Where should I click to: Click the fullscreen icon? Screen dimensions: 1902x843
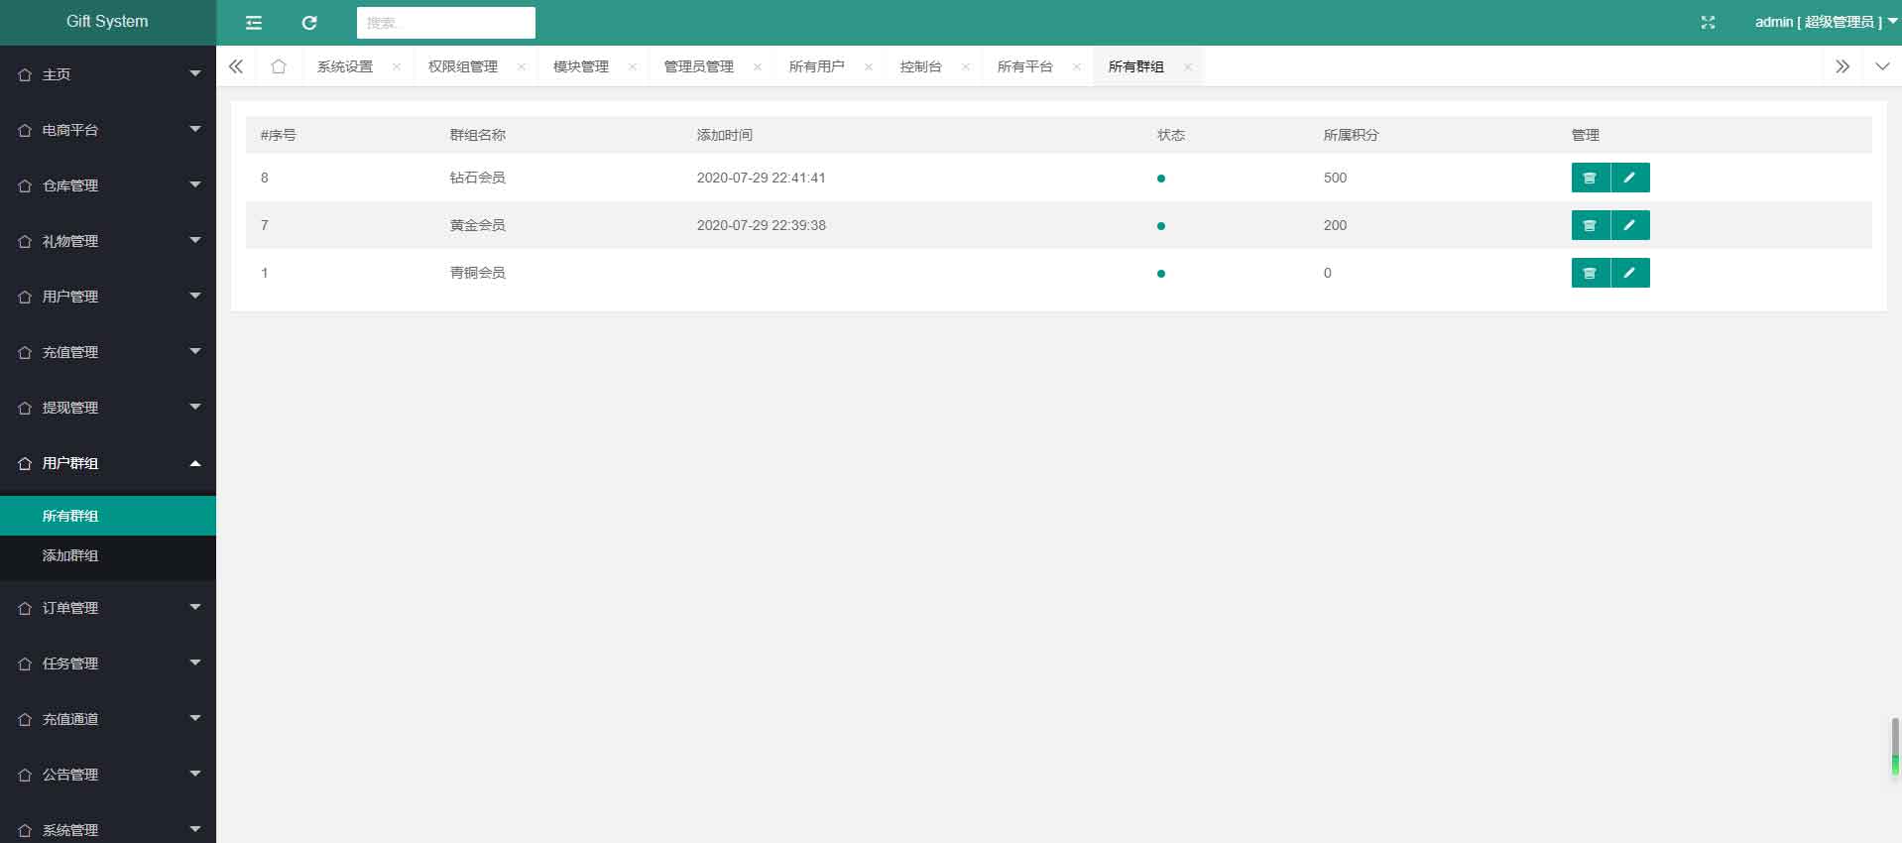(x=1708, y=22)
